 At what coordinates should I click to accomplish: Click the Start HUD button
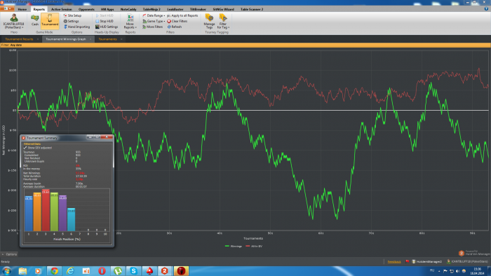pos(105,15)
